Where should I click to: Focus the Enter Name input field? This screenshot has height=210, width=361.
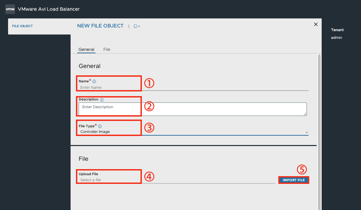pyautogui.click(x=193, y=87)
